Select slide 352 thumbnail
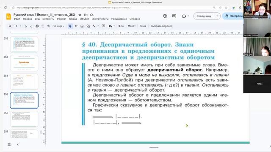271x152 pixels. pos(24,44)
